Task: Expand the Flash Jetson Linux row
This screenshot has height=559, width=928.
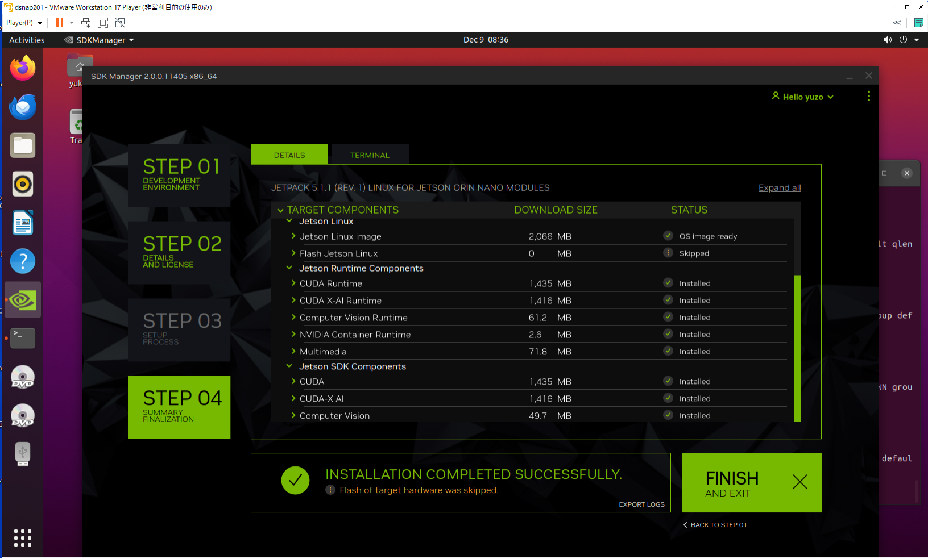Action: (293, 253)
